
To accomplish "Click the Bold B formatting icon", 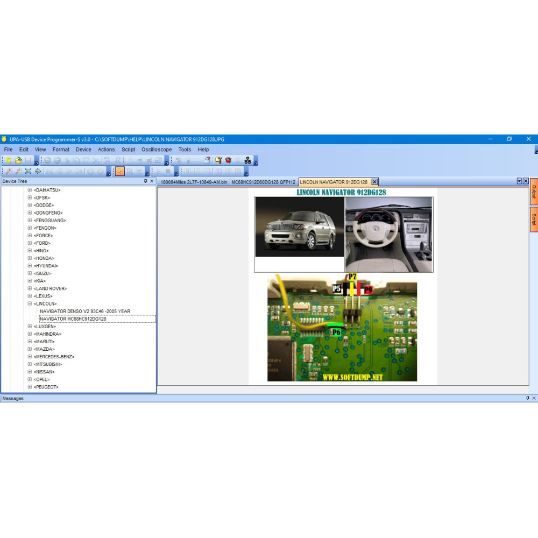I will (x=187, y=171).
